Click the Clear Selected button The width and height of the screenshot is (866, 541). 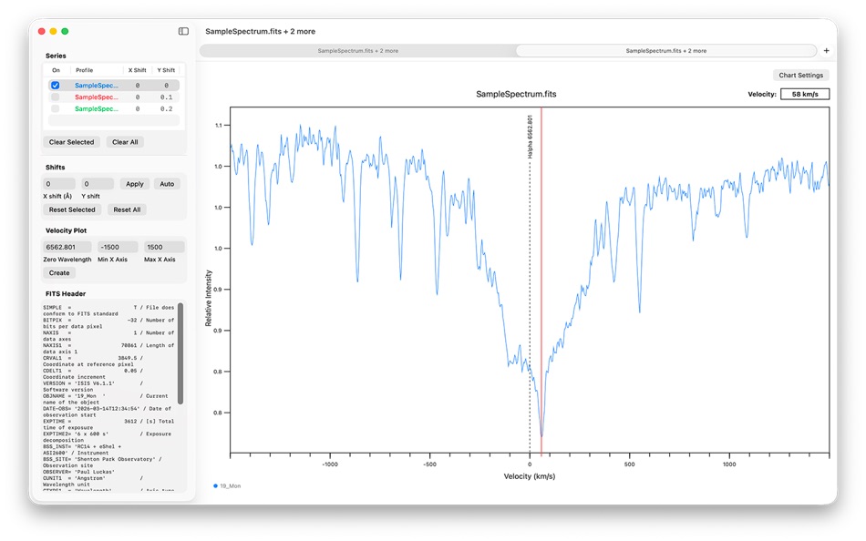(x=71, y=142)
